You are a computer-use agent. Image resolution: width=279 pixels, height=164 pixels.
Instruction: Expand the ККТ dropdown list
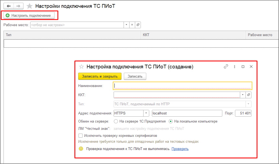(x=243, y=95)
